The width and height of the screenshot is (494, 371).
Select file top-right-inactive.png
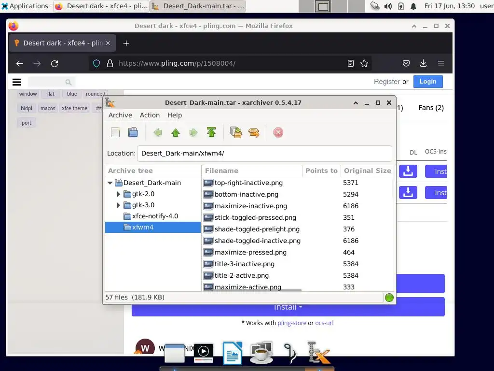248,183
